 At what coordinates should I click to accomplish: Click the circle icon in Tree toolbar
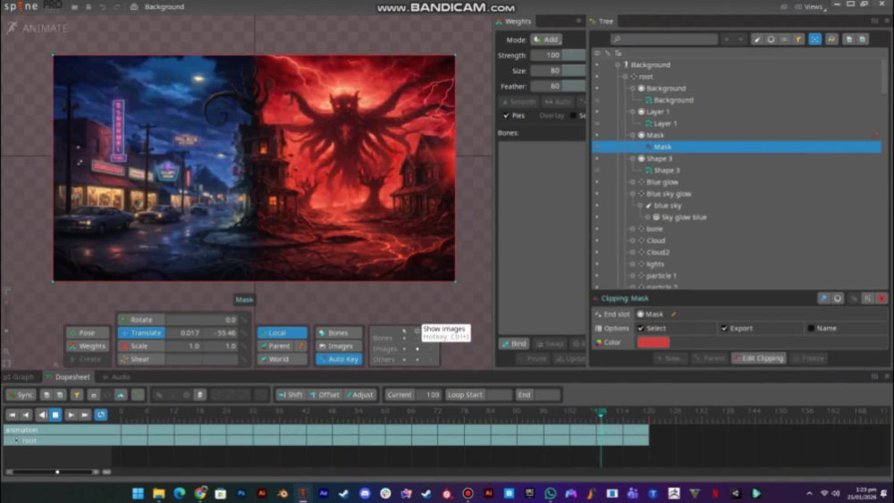[771, 39]
